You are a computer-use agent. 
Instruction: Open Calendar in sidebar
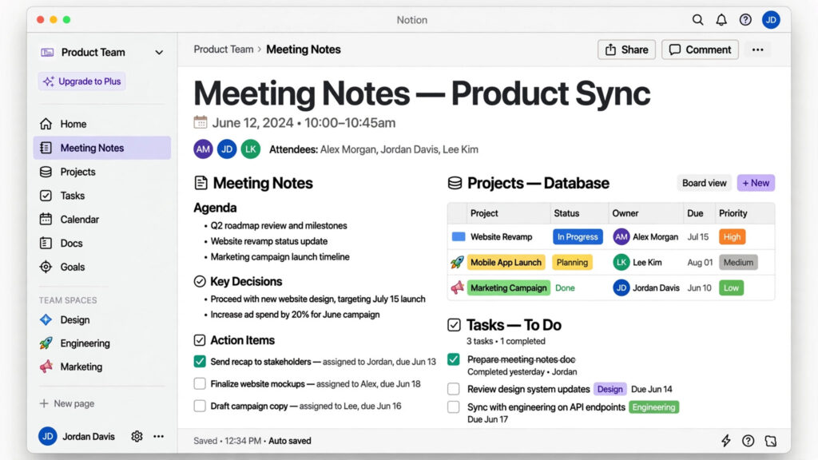pos(102,220)
